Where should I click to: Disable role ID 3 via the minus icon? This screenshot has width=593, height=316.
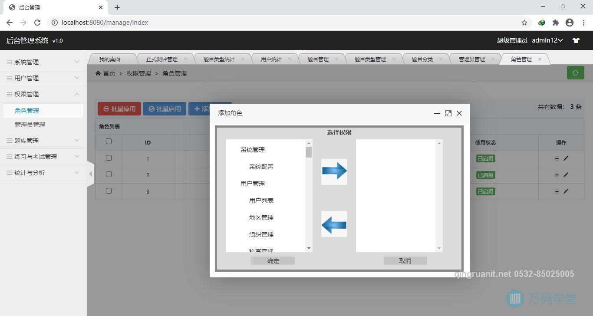pyautogui.click(x=557, y=191)
